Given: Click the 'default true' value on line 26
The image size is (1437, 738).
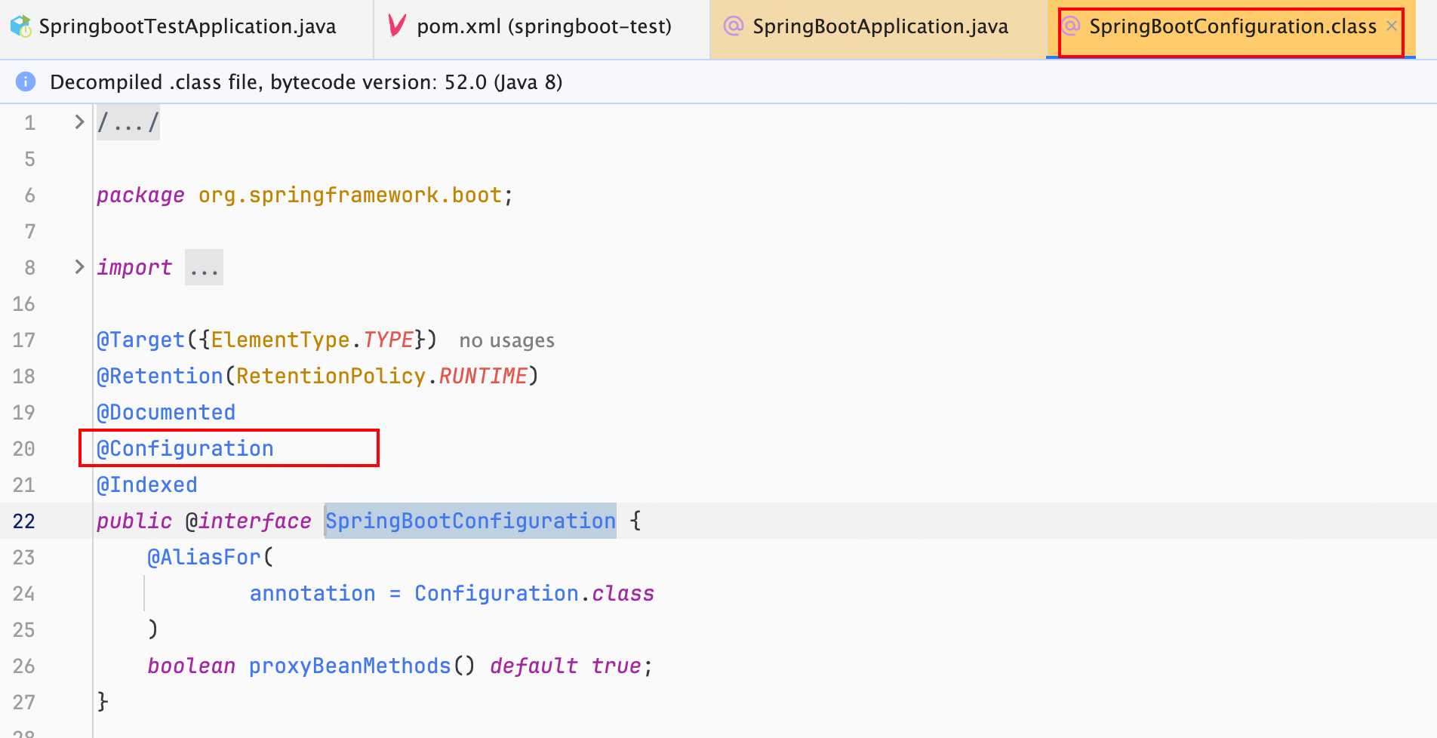Looking at the screenshot, I should 565,666.
